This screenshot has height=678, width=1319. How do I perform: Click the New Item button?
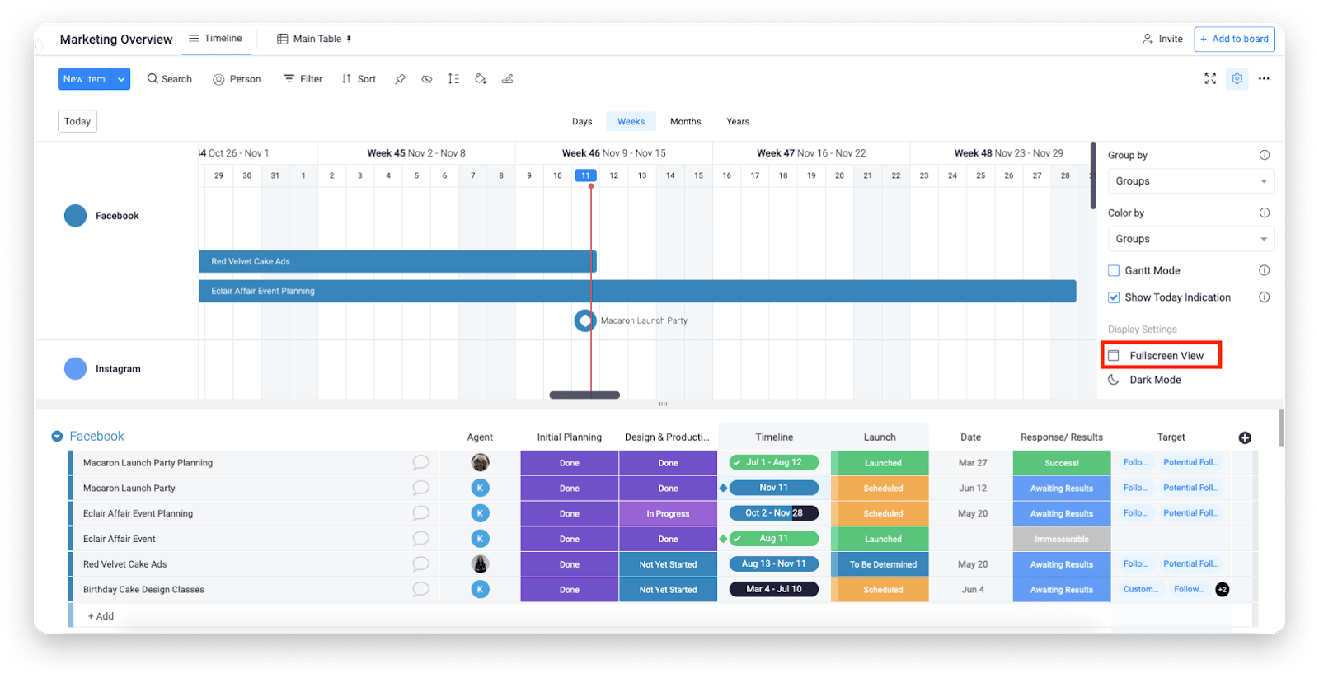(85, 79)
